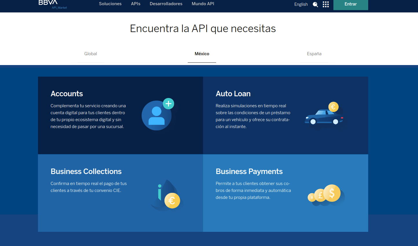Click the Accounts description text

coord(88,116)
